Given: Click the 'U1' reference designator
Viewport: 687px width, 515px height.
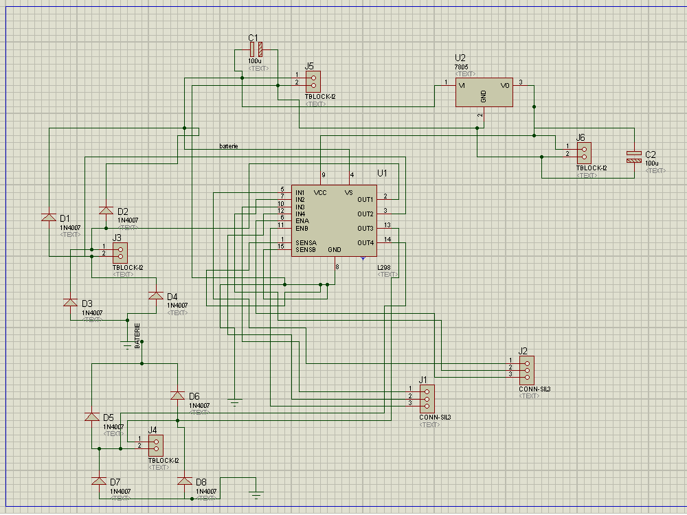Looking at the screenshot, I should click(383, 173).
